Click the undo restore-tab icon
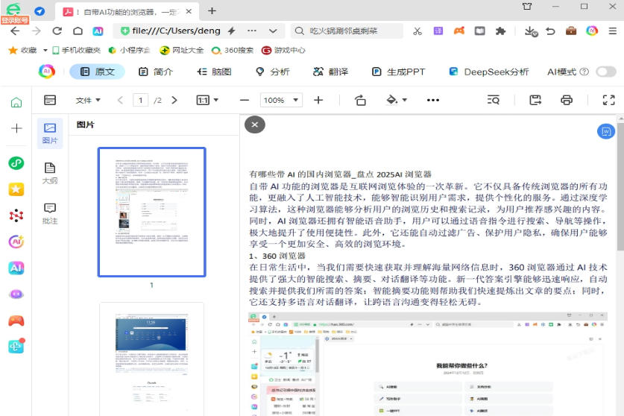The height and width of the screenshot is (416, 624). [x=550, y=31]
